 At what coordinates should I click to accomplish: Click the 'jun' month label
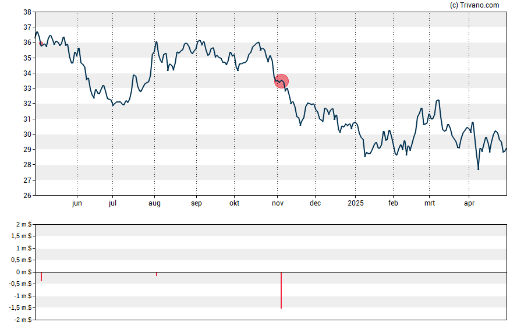pos(77,203)
